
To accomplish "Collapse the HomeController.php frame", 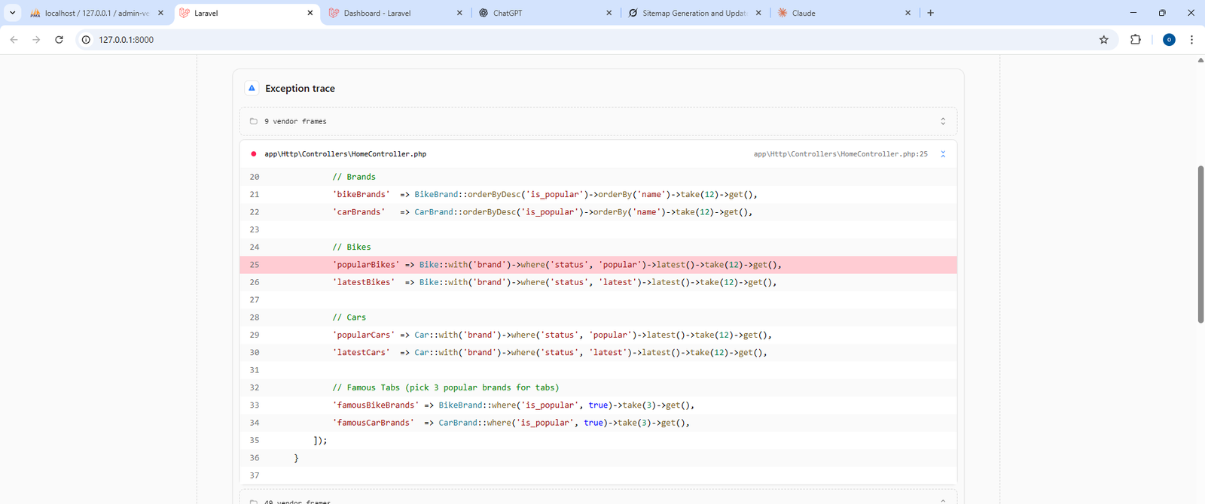I will pos(942,154).
